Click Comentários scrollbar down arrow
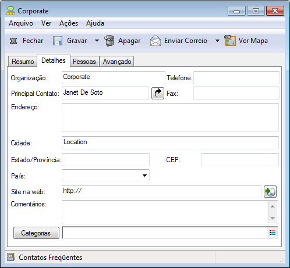Viewport: 290px width, 268px height. click(x=273, y=219)
